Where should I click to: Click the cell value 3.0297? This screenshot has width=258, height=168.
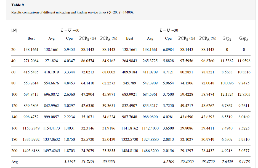69,106
